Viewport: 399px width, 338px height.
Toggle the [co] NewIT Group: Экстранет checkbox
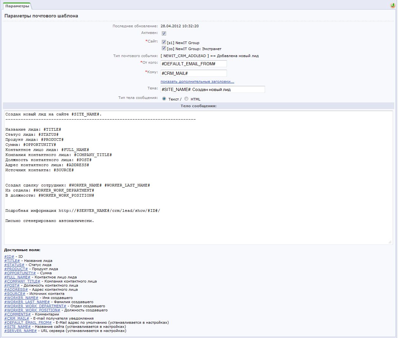click(164, 48)
